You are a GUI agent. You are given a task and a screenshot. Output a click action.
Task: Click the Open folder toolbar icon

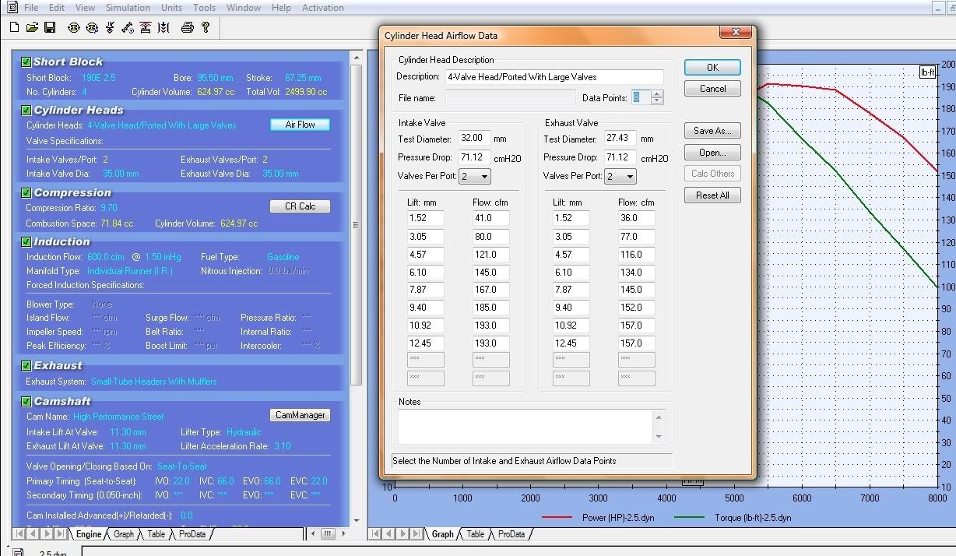click(32, 27)
